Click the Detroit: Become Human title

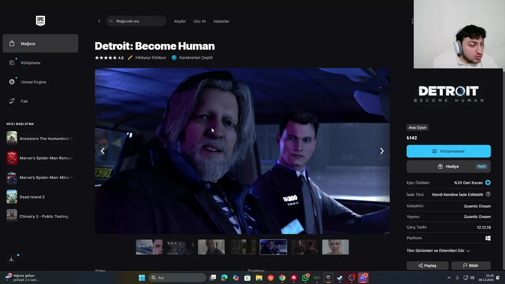[155, 46]
